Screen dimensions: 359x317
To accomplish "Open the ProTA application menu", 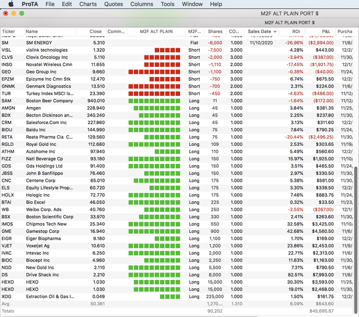I will tap(30, 4).
